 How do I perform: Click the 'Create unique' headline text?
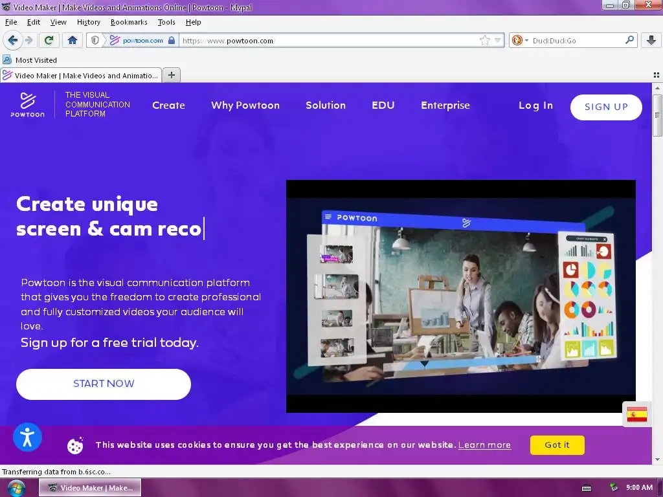point(87,204)
